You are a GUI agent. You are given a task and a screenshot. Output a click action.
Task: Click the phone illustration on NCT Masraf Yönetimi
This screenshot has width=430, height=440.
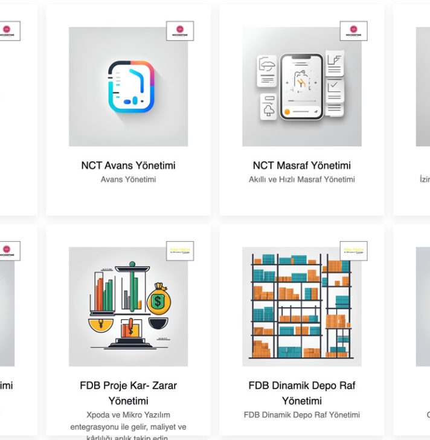pos(301,86)
